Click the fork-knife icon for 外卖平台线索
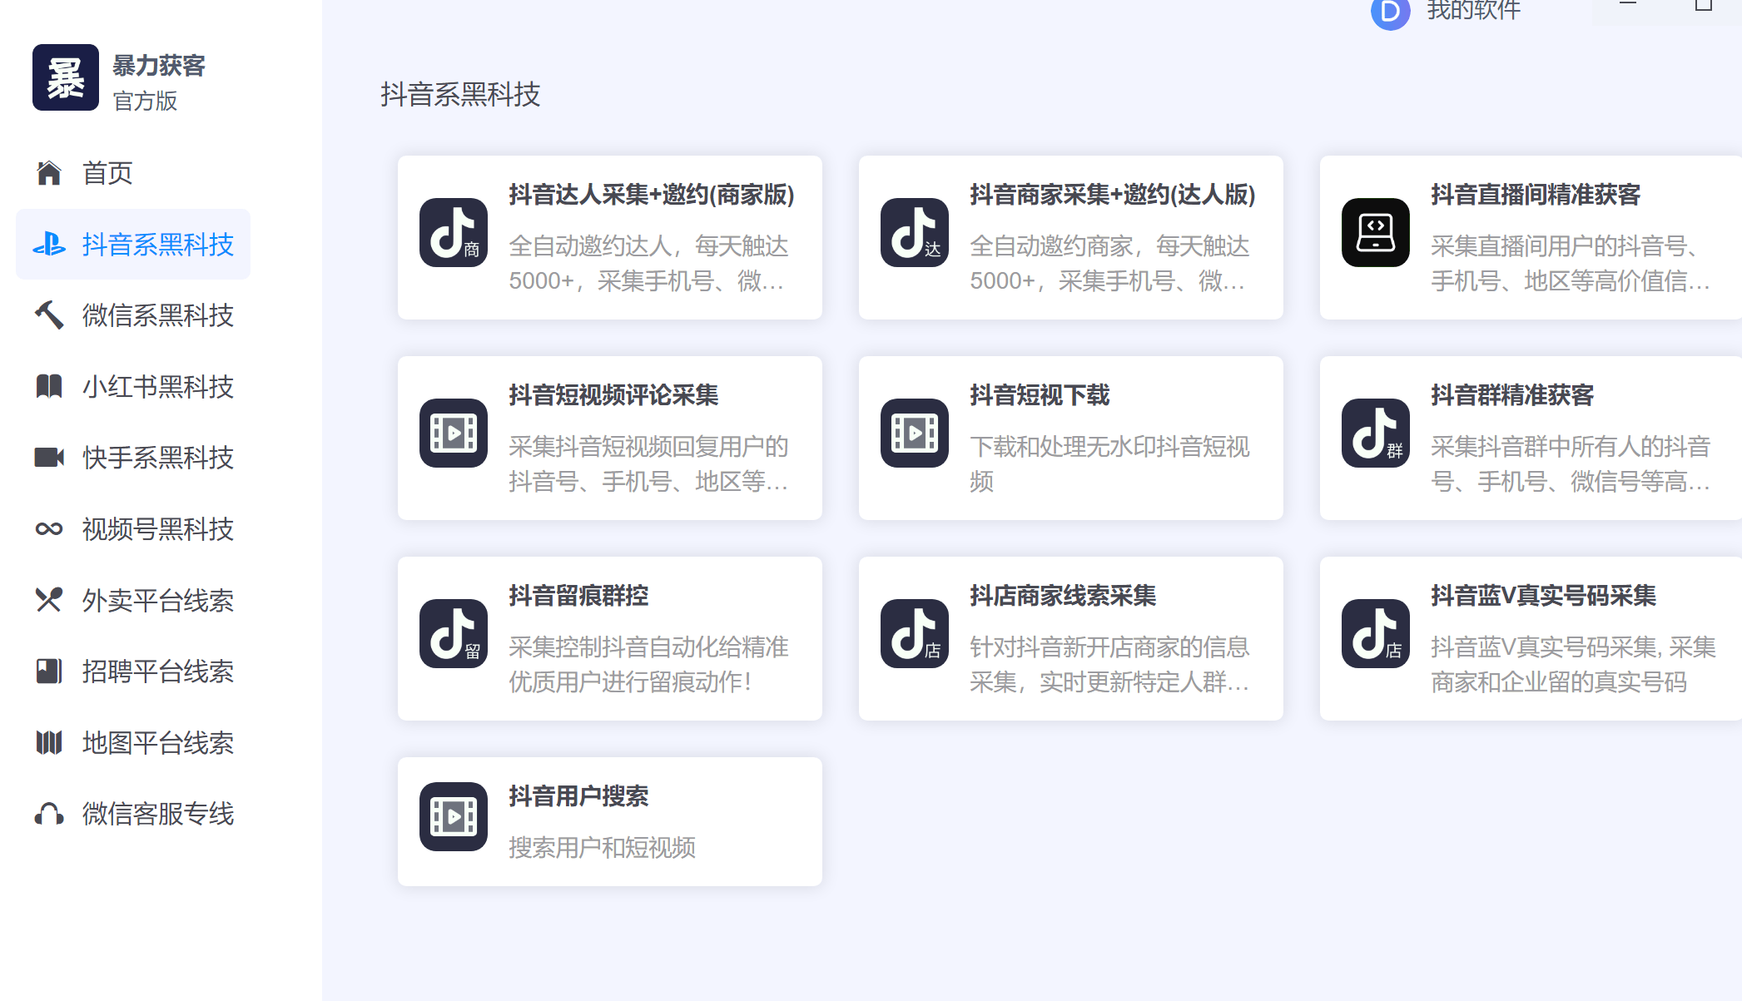The height and width of the screenshot is (1001, 1742). [x=49, y=600]
